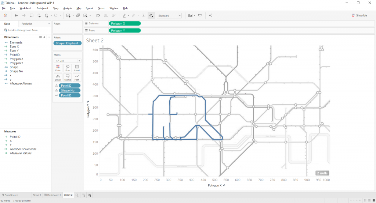Sort ascending toolbar icon

click(106, 15)
